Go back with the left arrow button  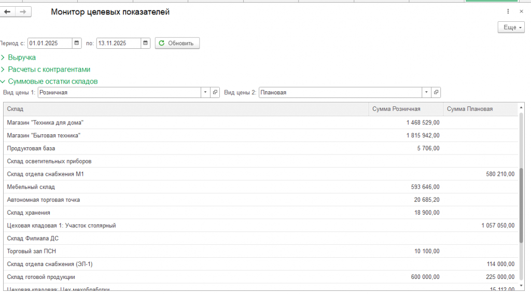click(7, 12)
